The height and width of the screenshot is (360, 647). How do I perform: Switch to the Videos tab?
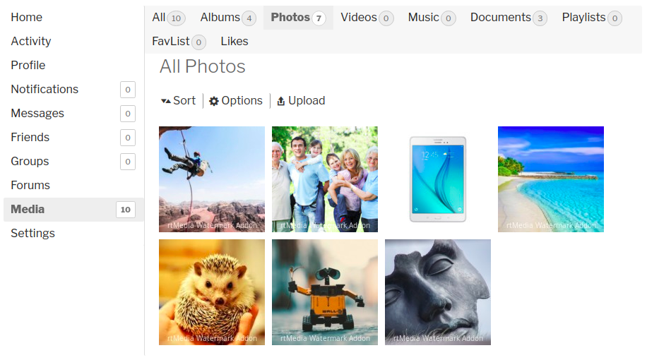point(367,18)
